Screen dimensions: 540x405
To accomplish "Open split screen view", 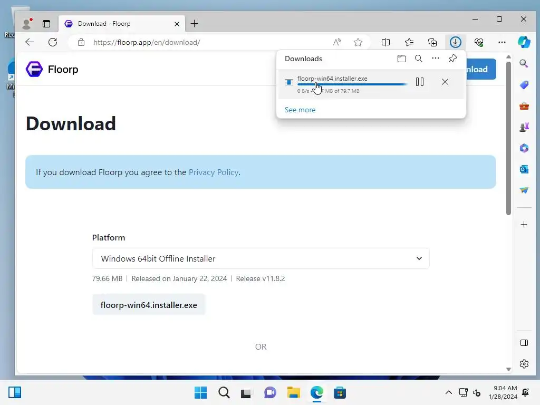I will (385, 42).
